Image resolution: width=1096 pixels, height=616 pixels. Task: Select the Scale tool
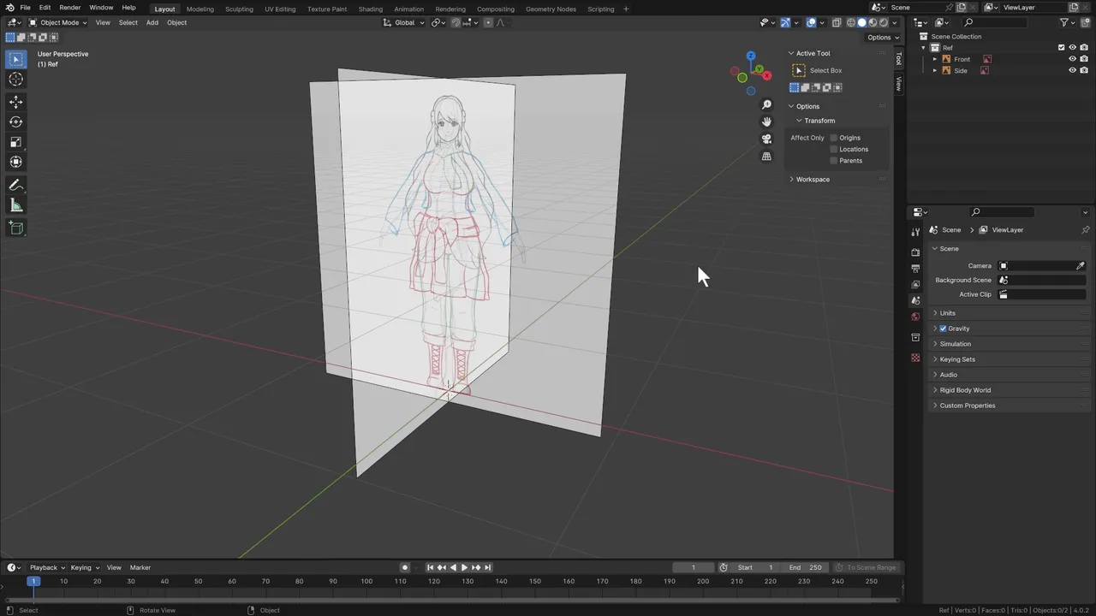pos(15,142)
